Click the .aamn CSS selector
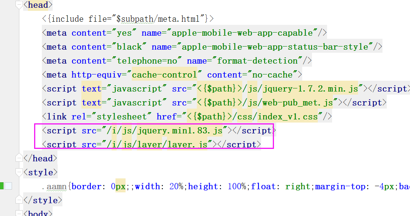Screen dimensions: 410x216 click(x=54, y=187)
